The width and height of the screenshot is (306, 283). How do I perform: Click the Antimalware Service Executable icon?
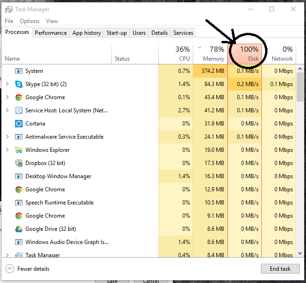19,137
